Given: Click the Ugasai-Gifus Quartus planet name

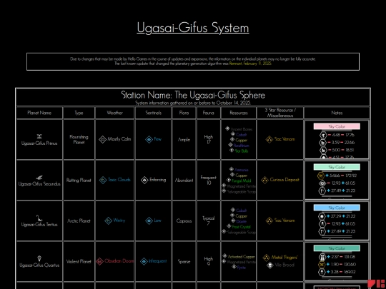Looking at the screenshot, I should tap(39, 265).
